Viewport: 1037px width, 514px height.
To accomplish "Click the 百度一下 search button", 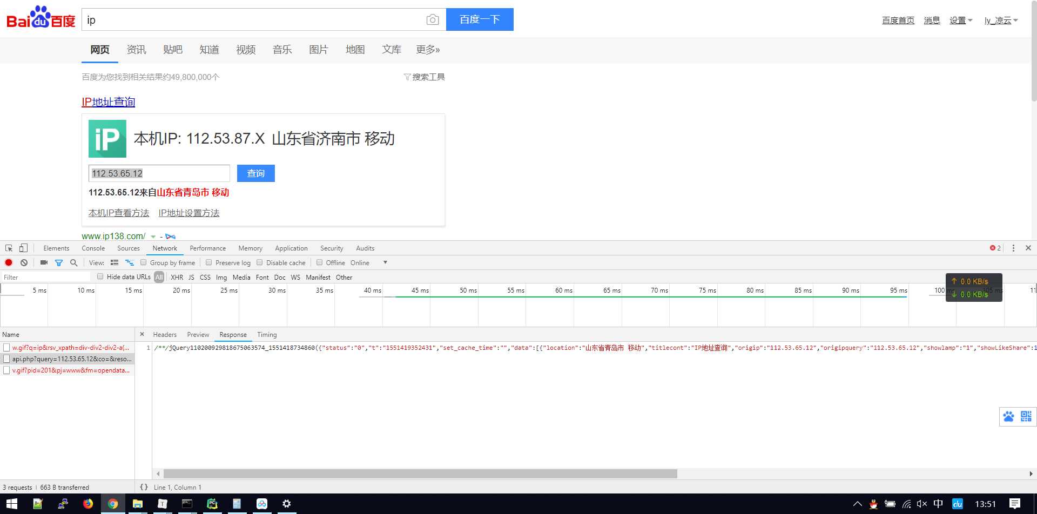I will 480,19.
